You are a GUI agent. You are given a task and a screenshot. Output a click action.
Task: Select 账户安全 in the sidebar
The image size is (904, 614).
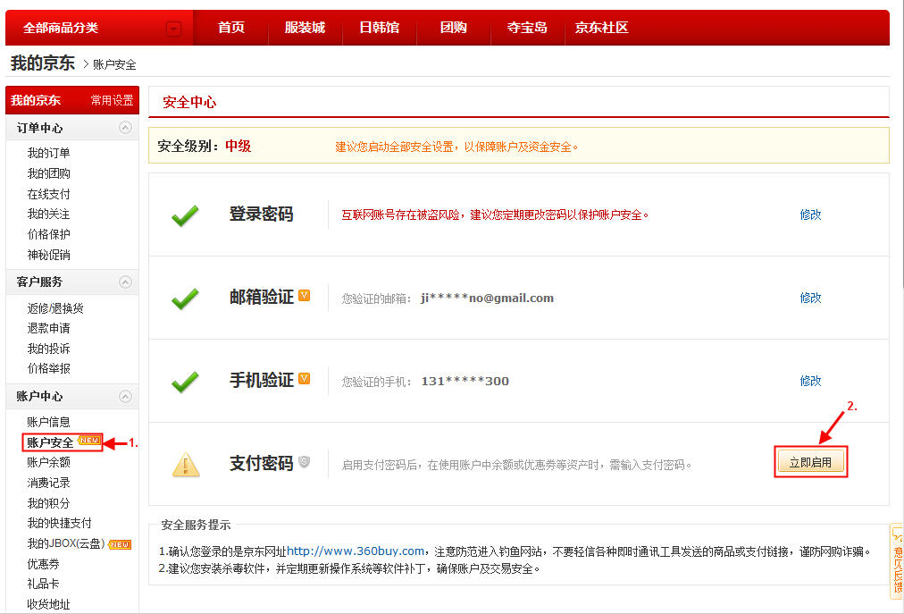(x=50, y=442)
